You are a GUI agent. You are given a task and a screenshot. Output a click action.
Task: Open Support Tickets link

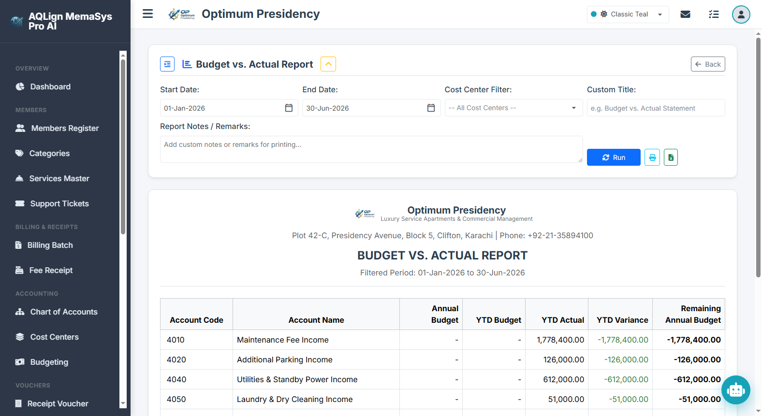(x=60, y=203)
